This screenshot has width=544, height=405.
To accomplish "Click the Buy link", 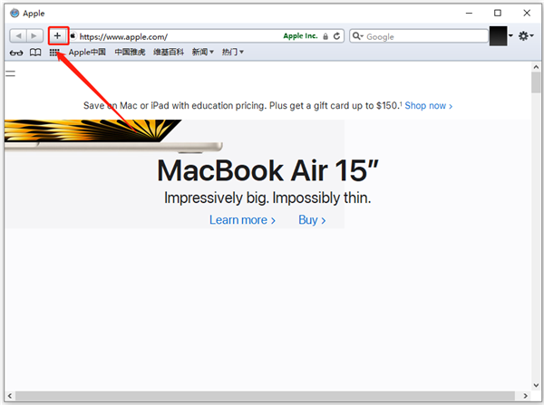I will (x=312, y=220).
